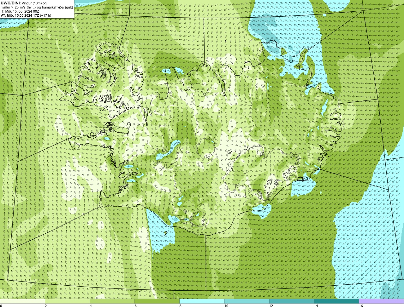
Task: Click the 'VT: Mið. 15.05.2024 17Z (+17 h)' line
Action: click(x=26, y=15)
